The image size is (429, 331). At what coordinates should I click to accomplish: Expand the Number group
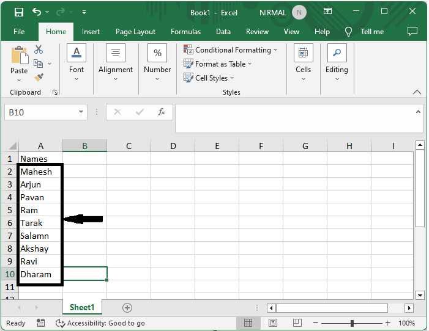(x=157, y=63)
